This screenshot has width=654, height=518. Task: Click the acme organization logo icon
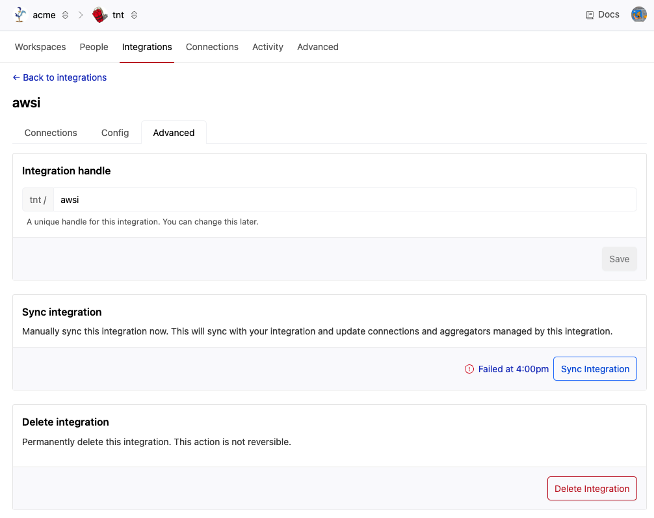click(21, 15)
